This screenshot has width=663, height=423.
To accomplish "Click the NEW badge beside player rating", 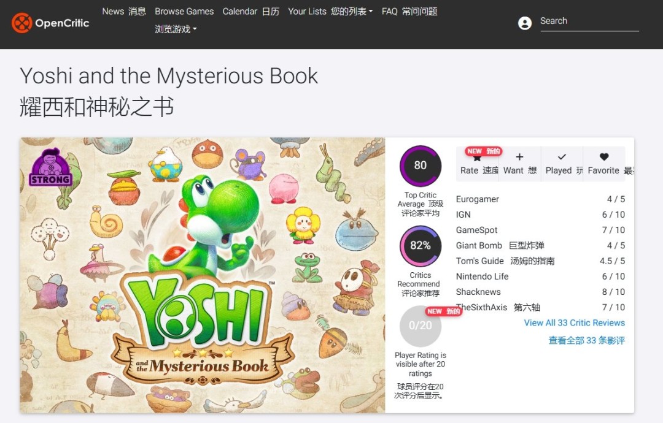I will tap(443, 311).
